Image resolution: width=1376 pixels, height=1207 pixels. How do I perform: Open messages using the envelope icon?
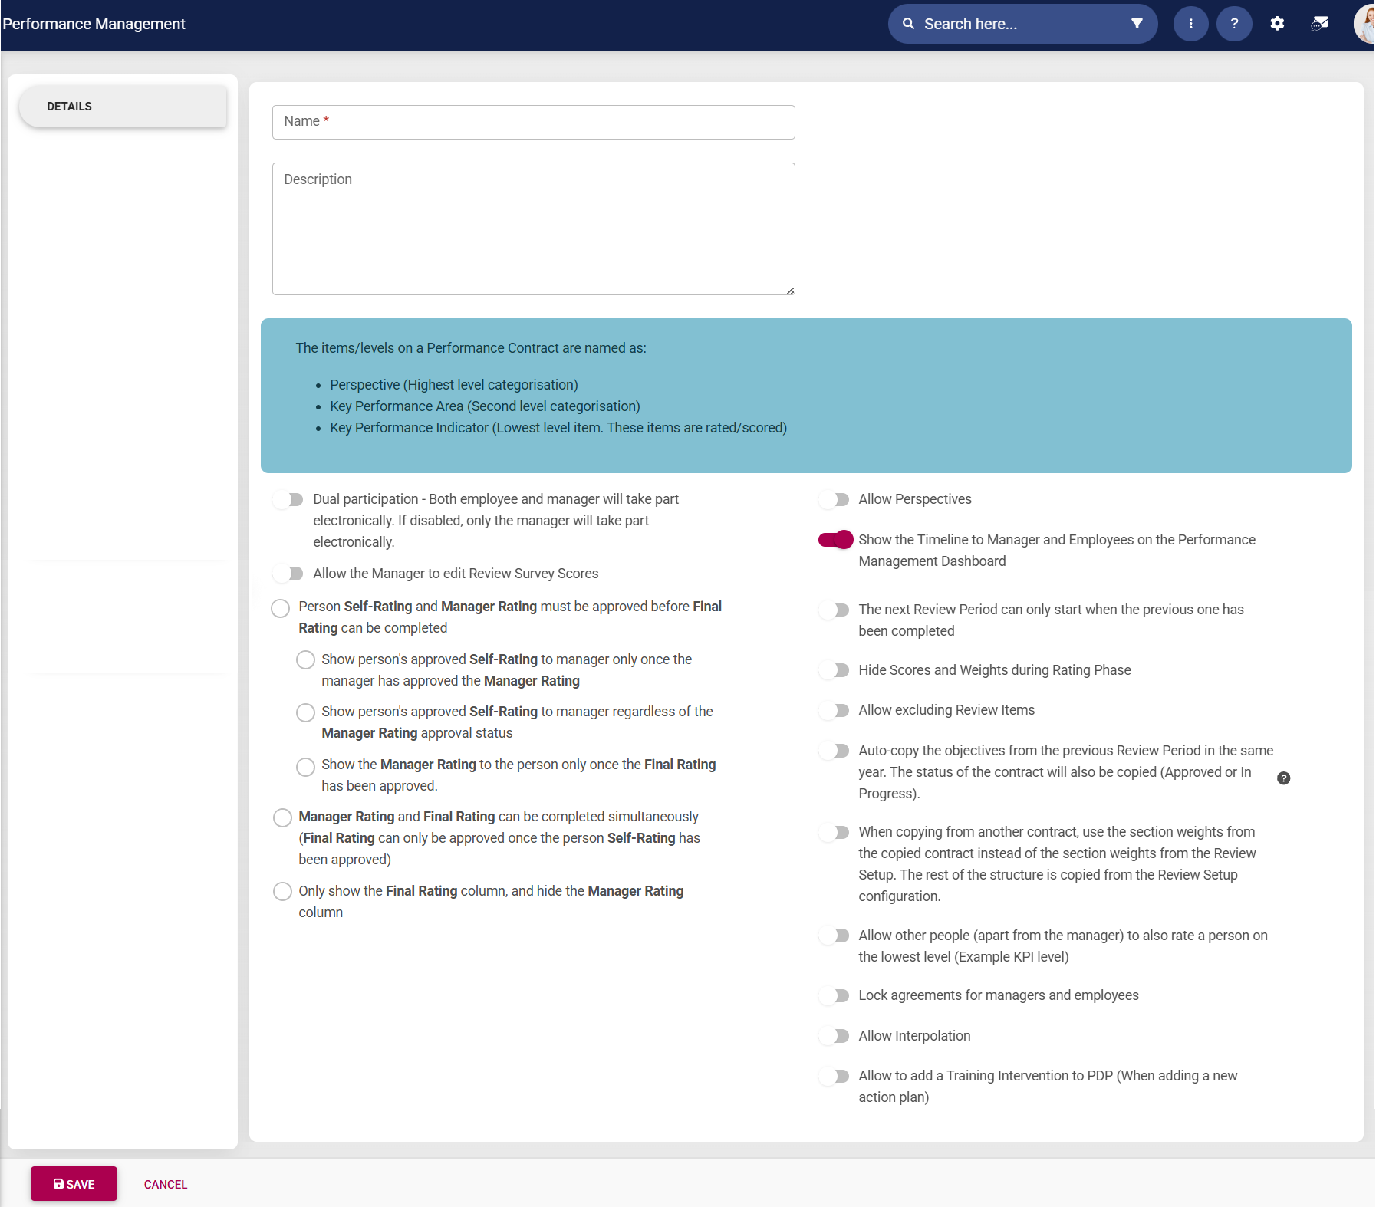click(x=1320, y=23)
